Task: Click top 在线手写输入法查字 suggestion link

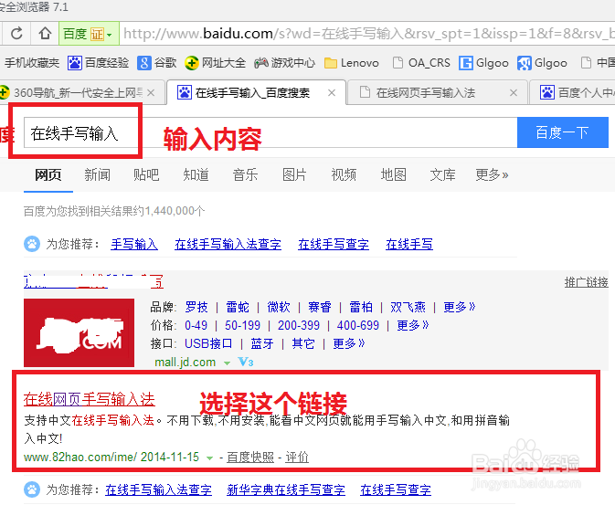Action: point(228,244)
